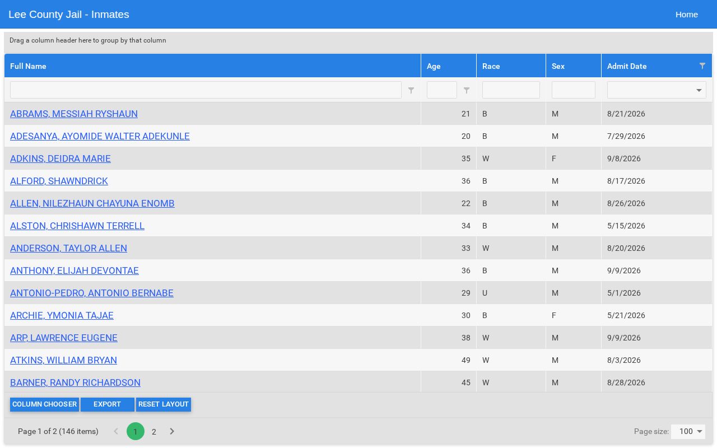Open BARNER, RANDY RICHARDSON record
717x448 pixels.
tap(75, 382)
